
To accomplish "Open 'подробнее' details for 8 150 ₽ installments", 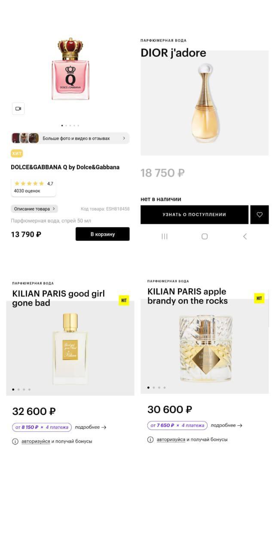I will click(x=90, y=427).
